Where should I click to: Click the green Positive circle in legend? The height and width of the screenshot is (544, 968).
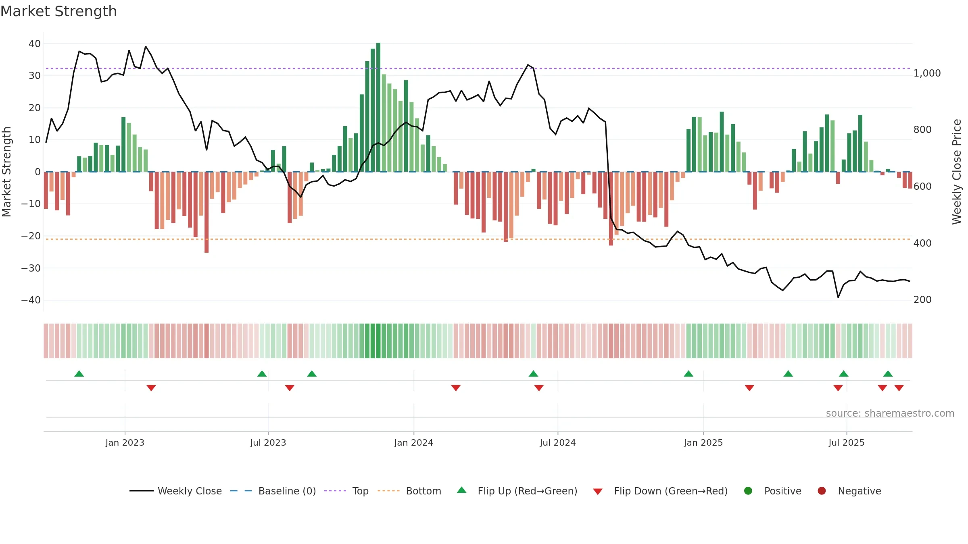coord(748,491)
